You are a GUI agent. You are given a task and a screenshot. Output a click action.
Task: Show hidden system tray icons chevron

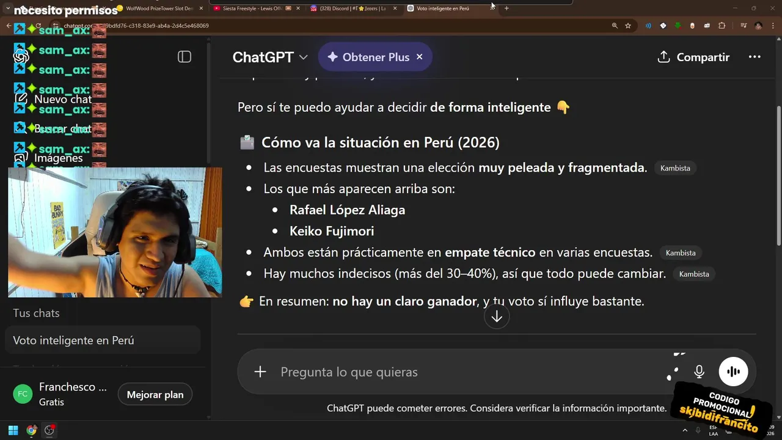(685, 430)
